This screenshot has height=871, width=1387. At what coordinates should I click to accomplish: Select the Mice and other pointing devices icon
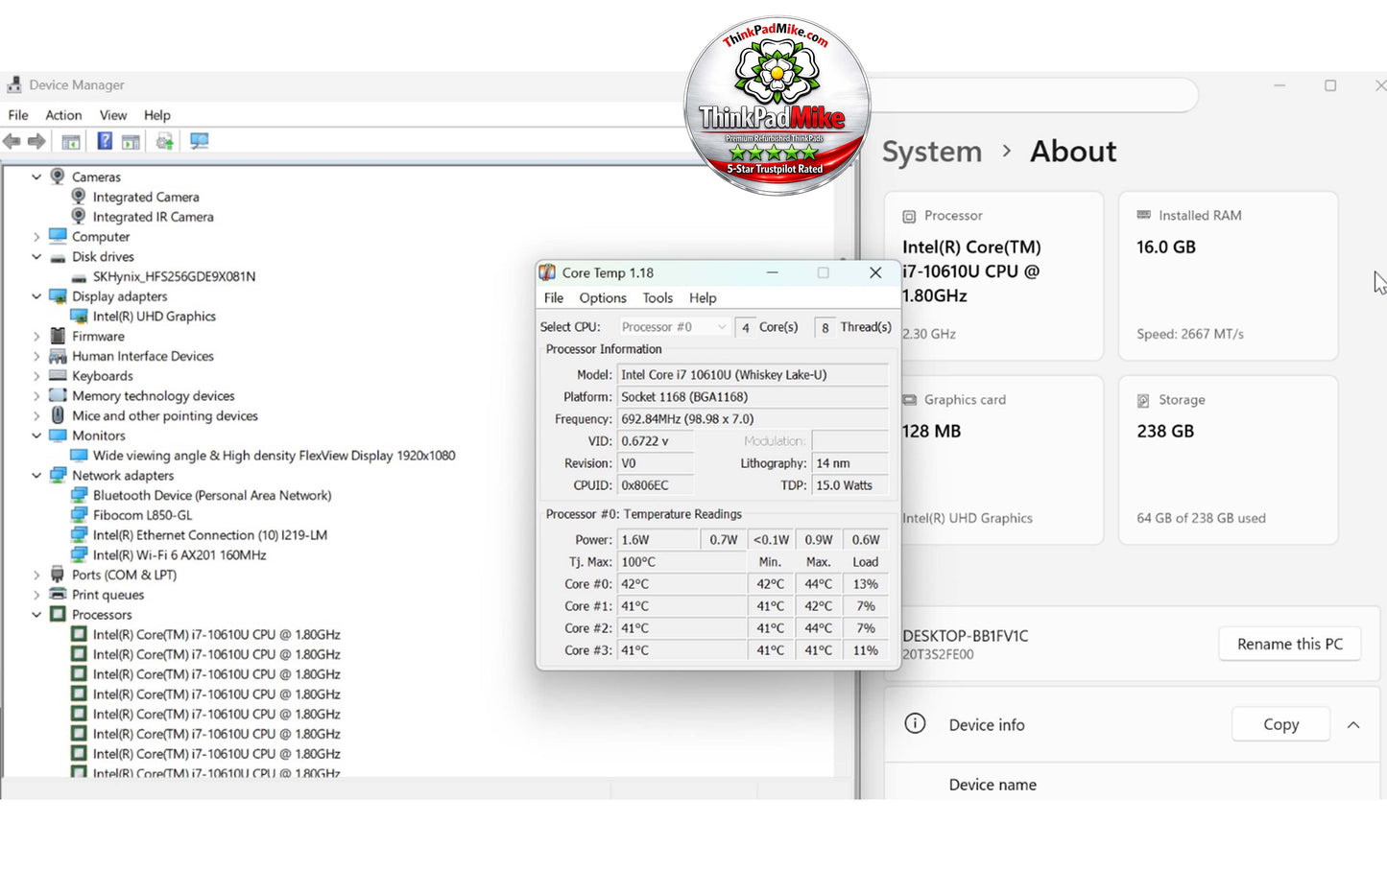[58, 415]
